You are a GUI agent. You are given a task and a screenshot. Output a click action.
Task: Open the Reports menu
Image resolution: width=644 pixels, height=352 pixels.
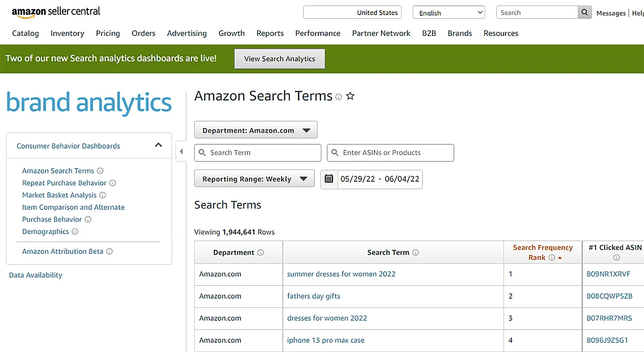click(270, 33)
